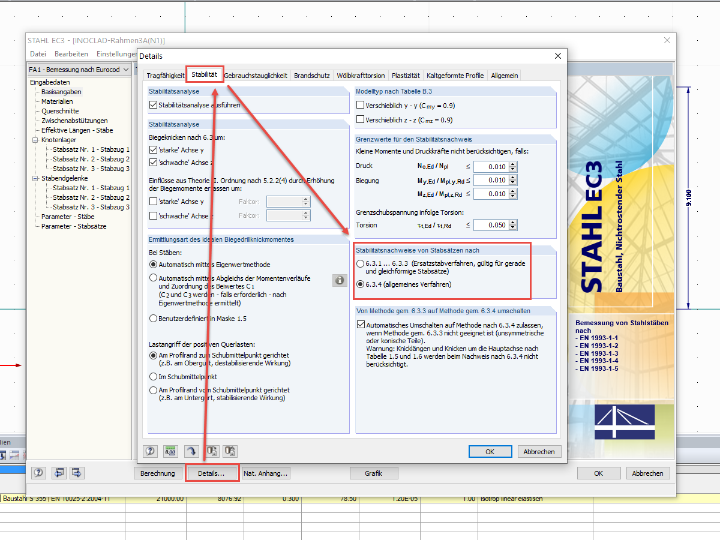
Task: Check Verschieblich z - z option
Action: tap(361, 119)
